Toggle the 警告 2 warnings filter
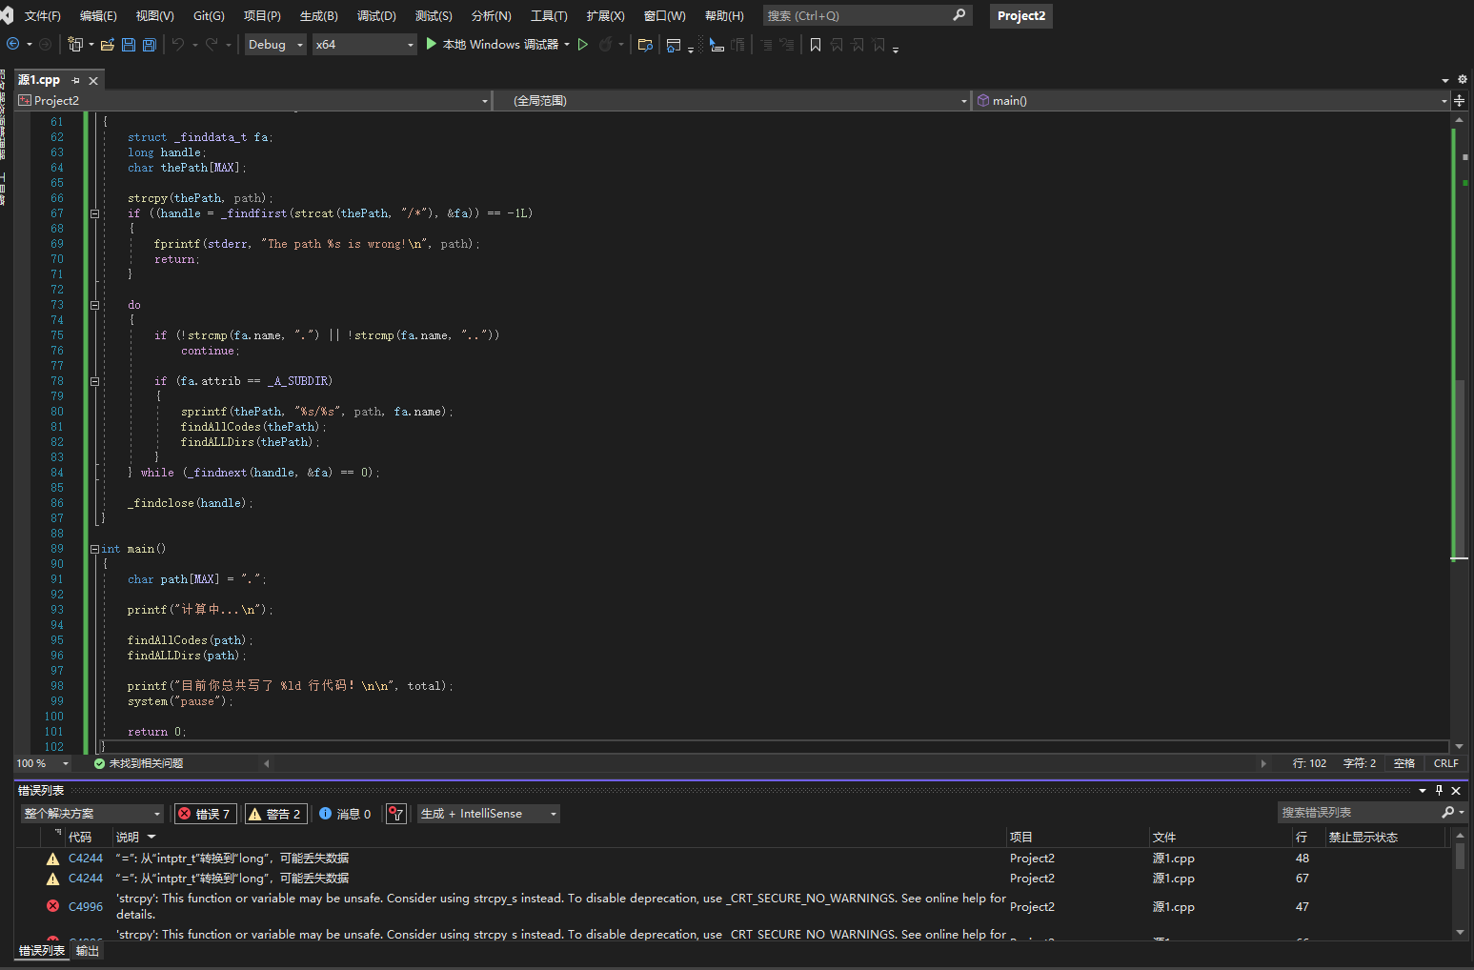Viewport: 1474px width, 970px height. [274, 814]
